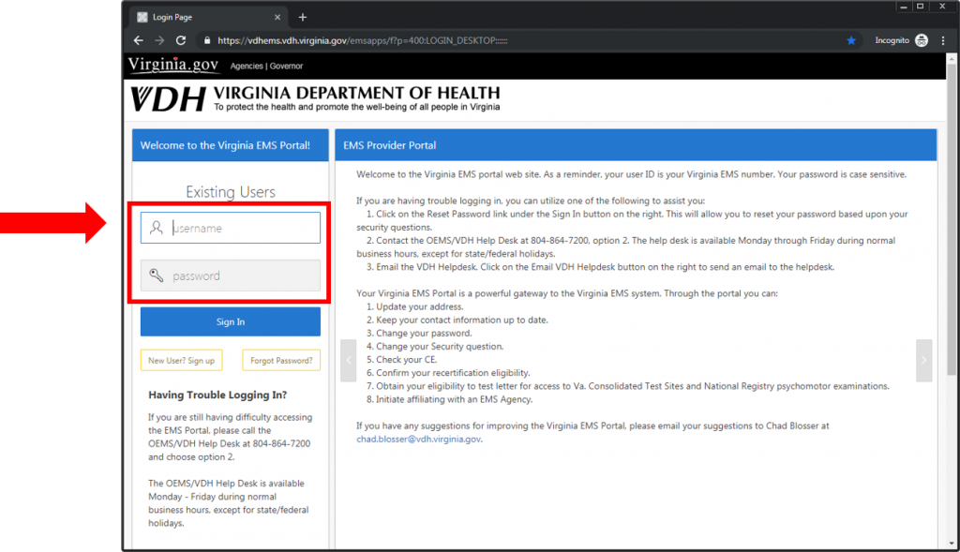The width and height of the screenshot is (960, 552).
Task: Click inside the username input field
Action: coord(234,227)
